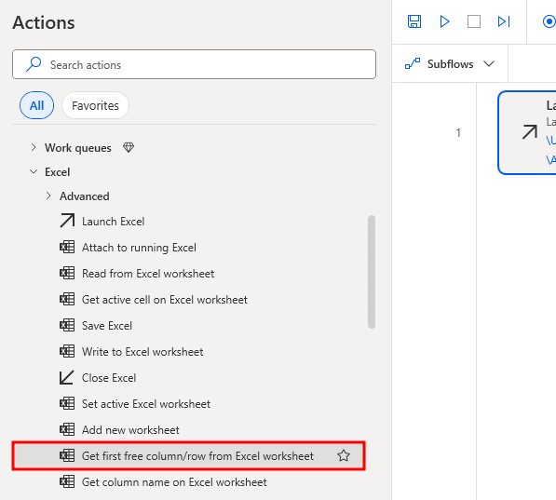Select the Launch Excel step in the flow
The height and width of the screenshot is (500, 556).
tap(527, 133)
